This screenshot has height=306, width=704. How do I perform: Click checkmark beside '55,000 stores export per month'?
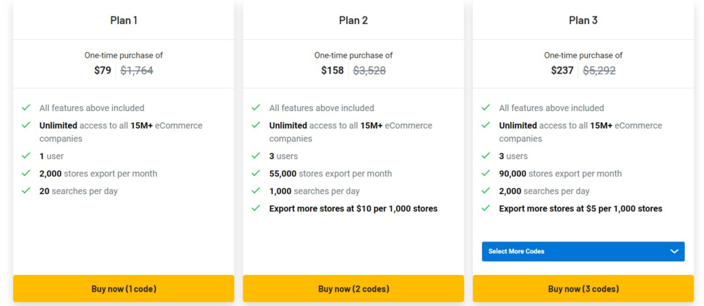(x=256, y=174)
